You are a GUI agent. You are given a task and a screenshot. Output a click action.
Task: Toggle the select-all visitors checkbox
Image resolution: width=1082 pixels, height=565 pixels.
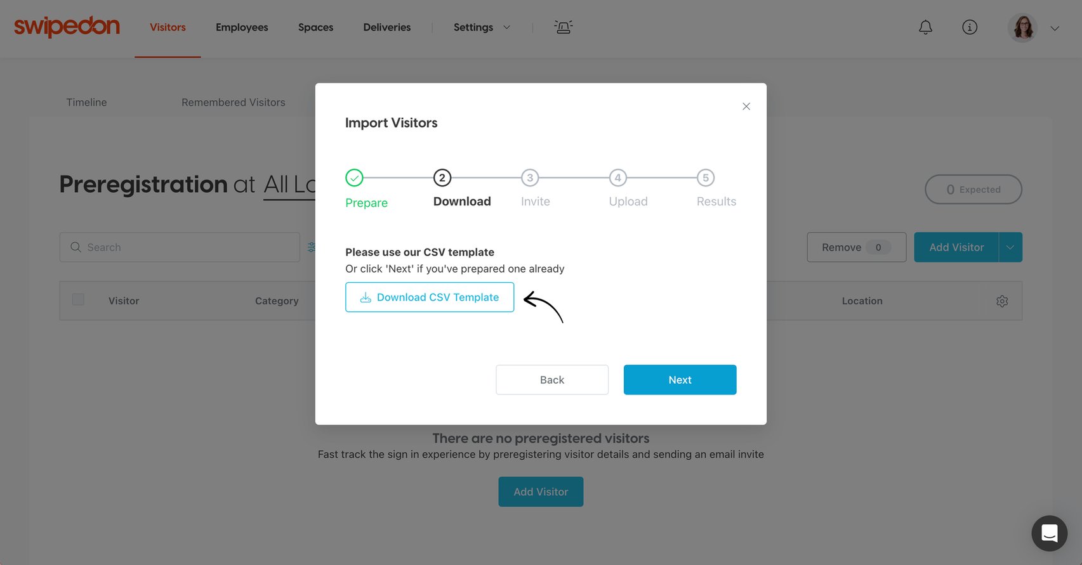tap(77, 299)
